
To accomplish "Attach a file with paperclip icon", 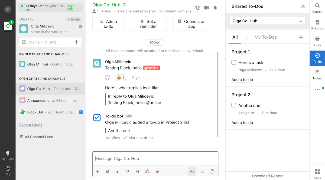I will (213, 171).
